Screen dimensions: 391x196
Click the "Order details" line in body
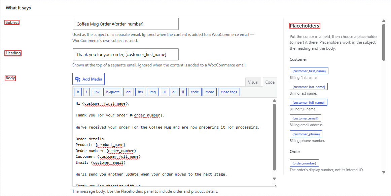(x=90, y=139)
